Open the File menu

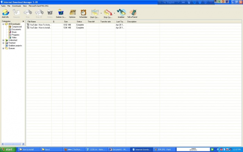(x=9, y=6)
